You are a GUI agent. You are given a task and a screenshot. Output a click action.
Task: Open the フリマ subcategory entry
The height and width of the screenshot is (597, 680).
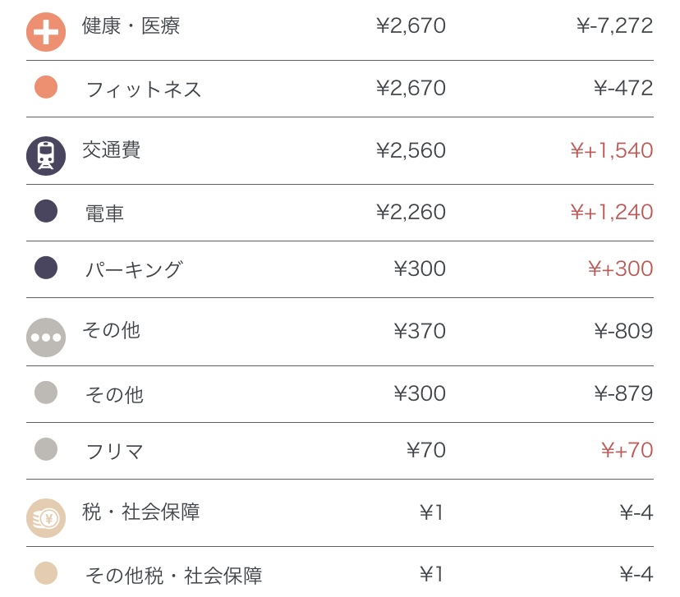114,451
